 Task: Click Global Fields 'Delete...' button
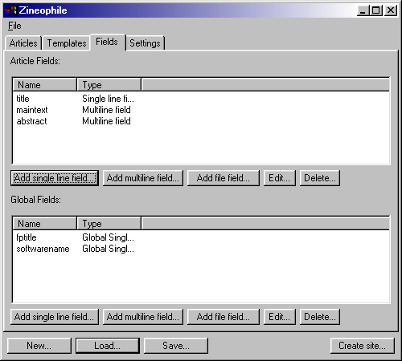pos(320,317)
